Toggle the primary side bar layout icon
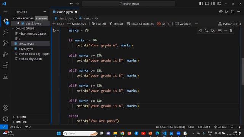The image size is (244, 137). coord(201,4)
